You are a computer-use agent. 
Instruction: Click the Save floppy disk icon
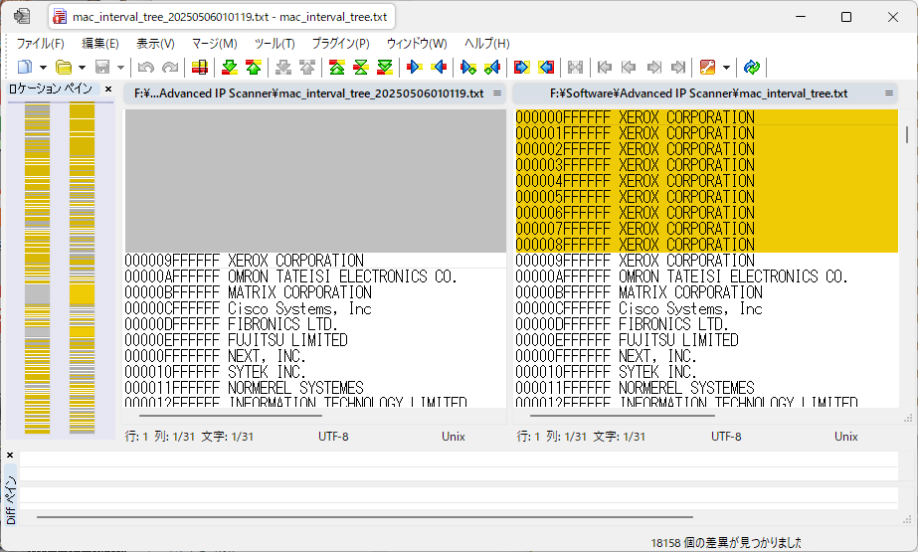pyautogui.click(x=102, y=68)
